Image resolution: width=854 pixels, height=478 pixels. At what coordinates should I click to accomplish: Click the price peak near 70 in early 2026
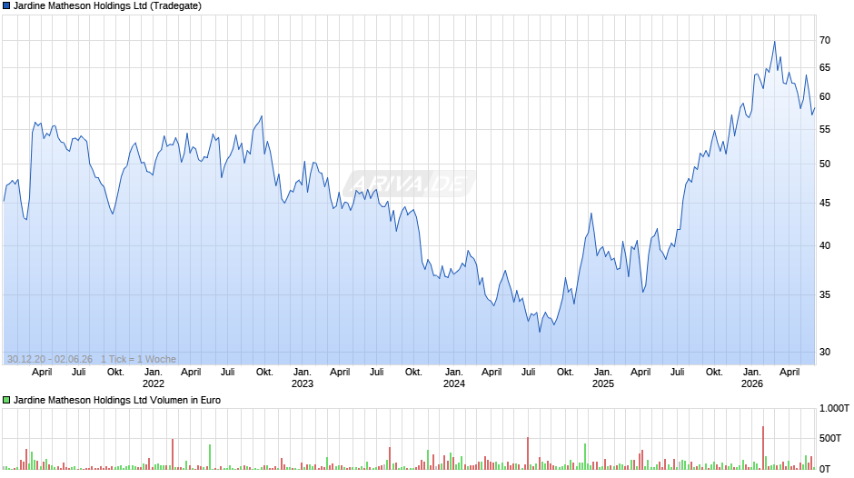[774, 42]
